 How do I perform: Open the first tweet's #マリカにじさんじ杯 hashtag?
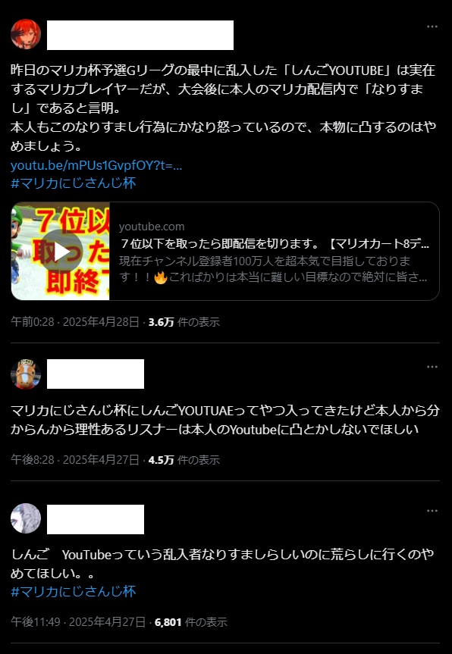click(x=74, y=183)
